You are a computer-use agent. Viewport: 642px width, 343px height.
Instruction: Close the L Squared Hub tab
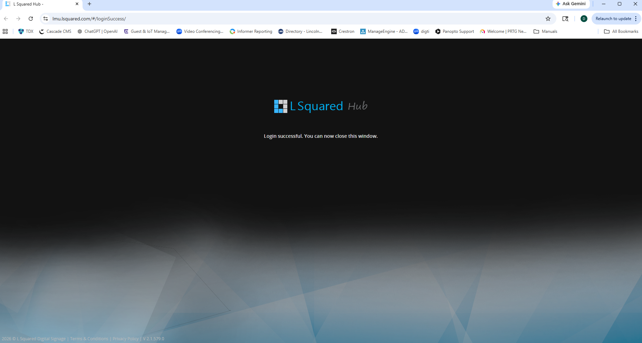pos(77,4)
